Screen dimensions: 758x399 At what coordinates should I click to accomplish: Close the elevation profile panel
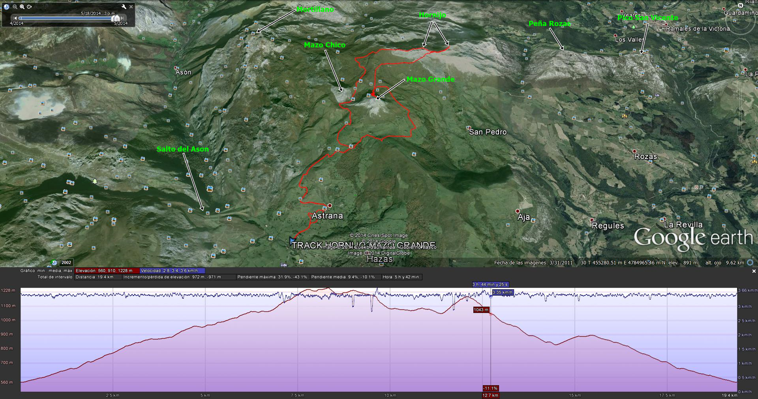point(754,271)
